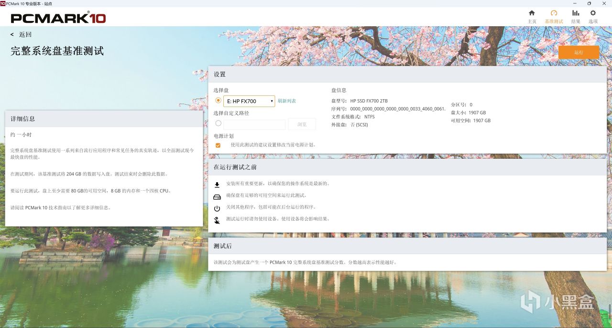
Task: Click the sentence starting 完整系统盘基准测试使用
Action: (x=102, y=154)
